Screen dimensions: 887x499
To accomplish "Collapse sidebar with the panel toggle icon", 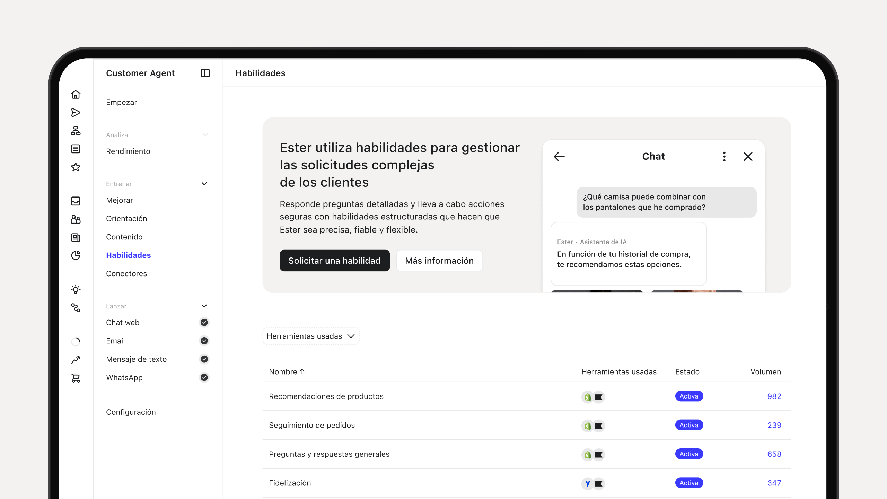I will point(205,73).
